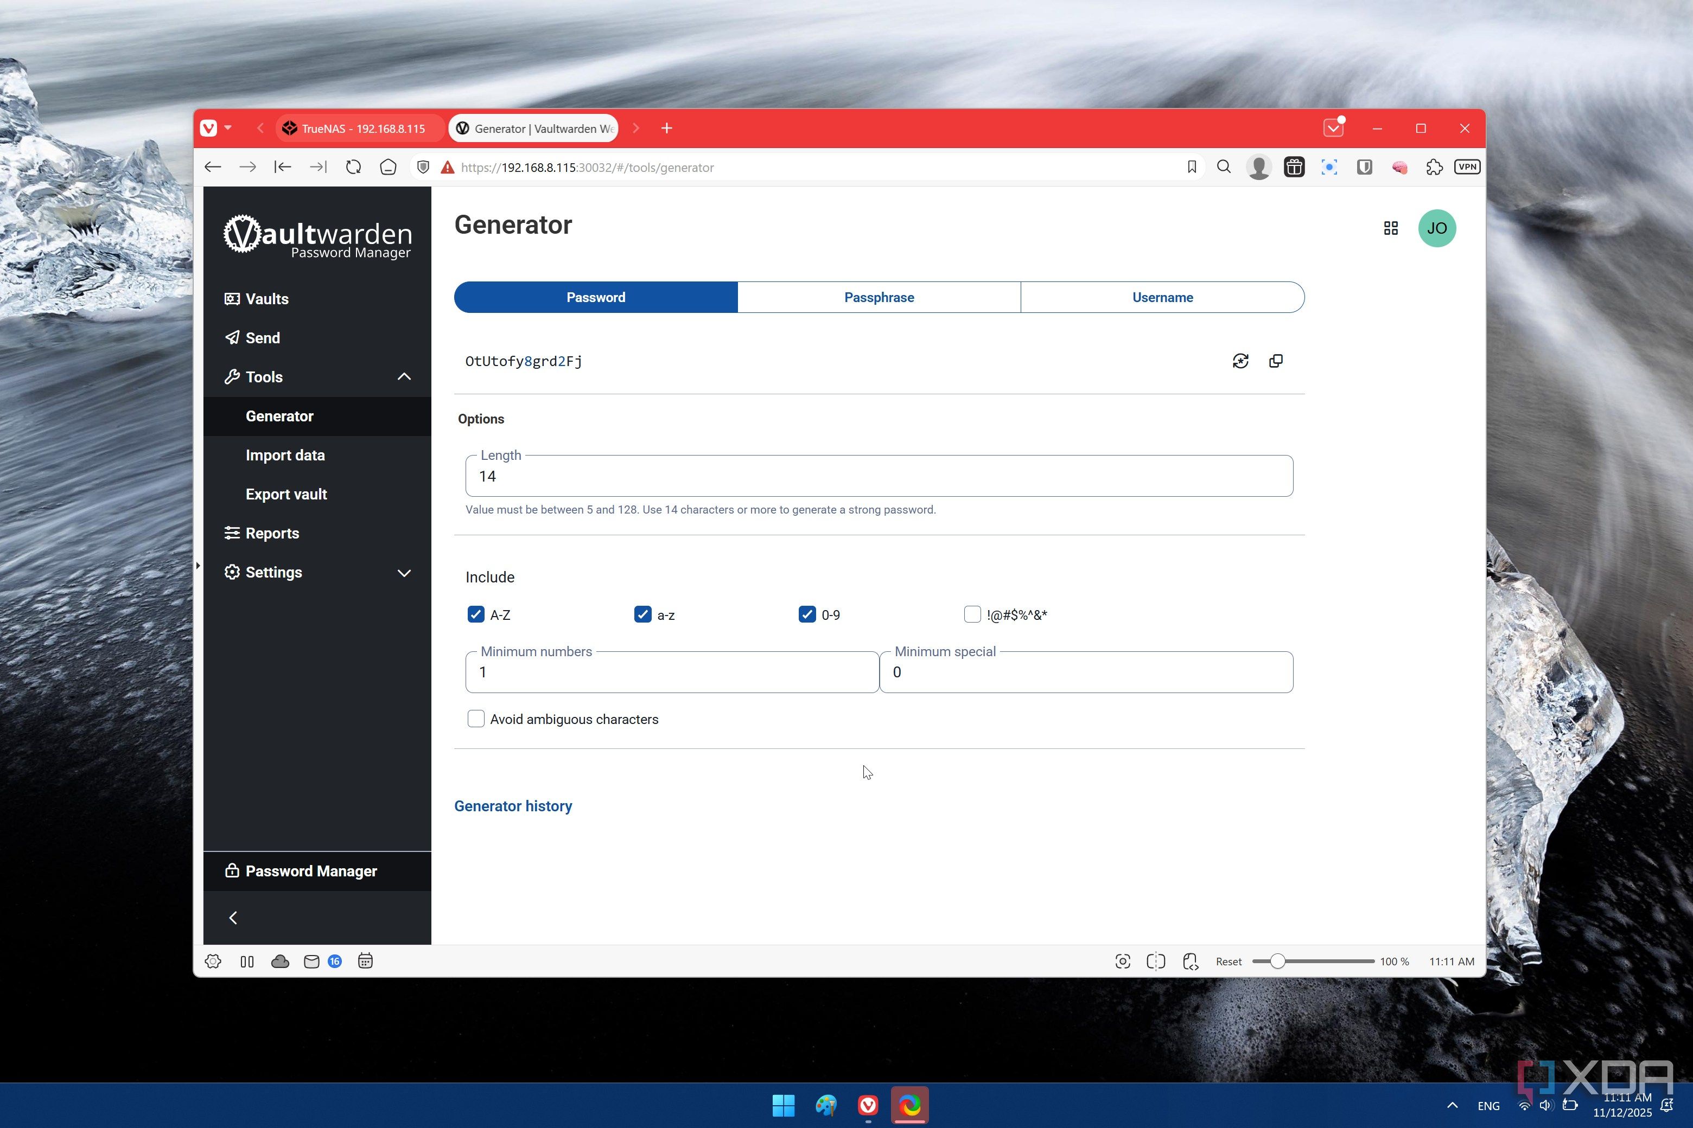Open the search icon in the address bar

pos(1224,167)
